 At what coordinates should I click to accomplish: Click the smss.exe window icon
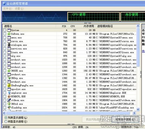point(9,38)
